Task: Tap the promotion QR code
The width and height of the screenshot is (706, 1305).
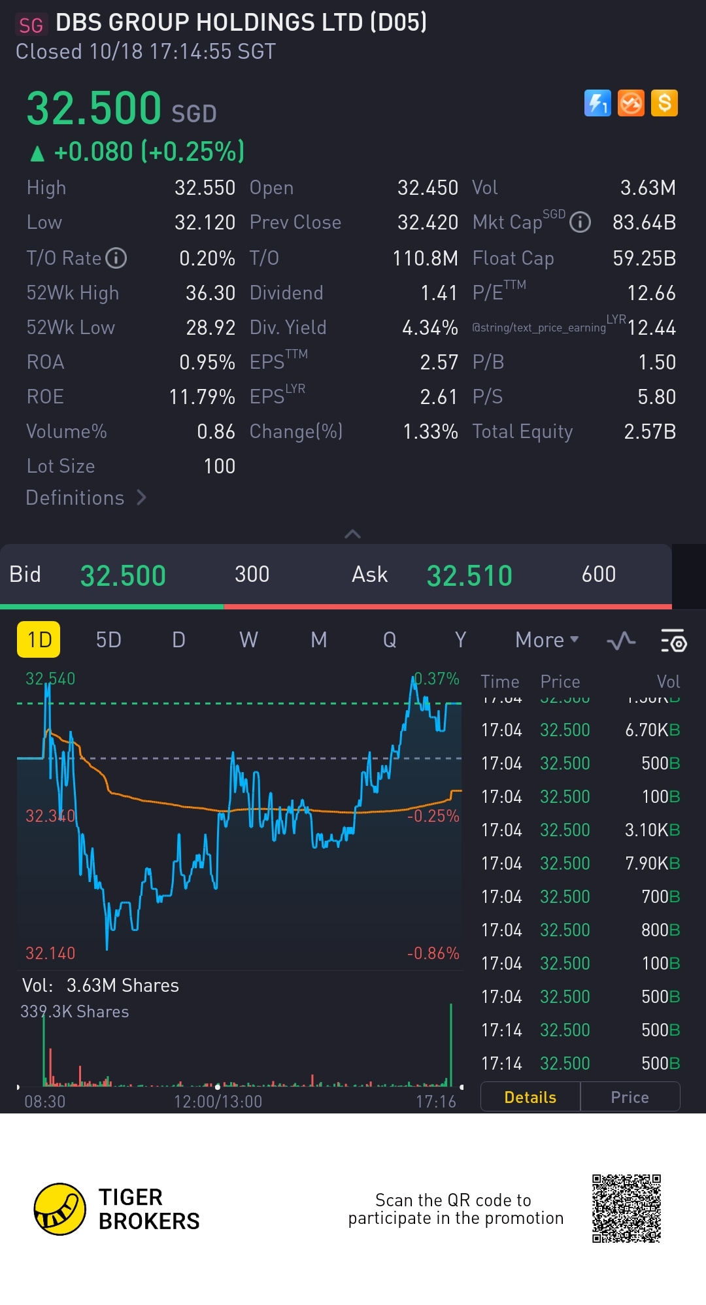Action: tap(626, 1208)
